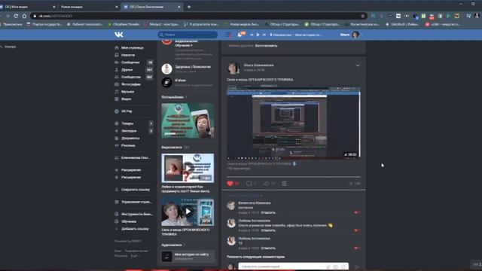
Task: Click the Видео icon in left menu
Action: pyautogui.click(x=117, y=99)
